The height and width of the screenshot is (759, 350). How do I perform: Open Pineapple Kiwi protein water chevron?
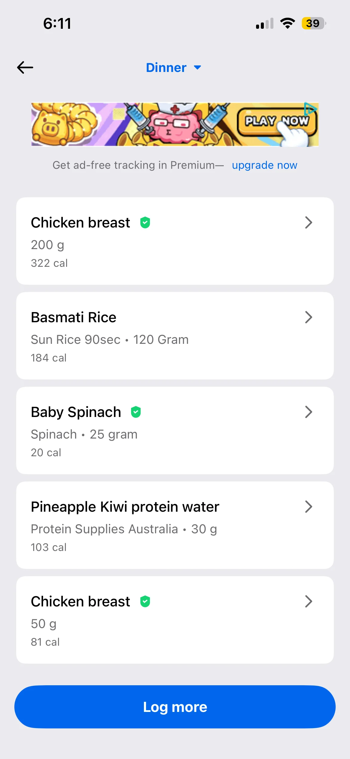[308, 507]
